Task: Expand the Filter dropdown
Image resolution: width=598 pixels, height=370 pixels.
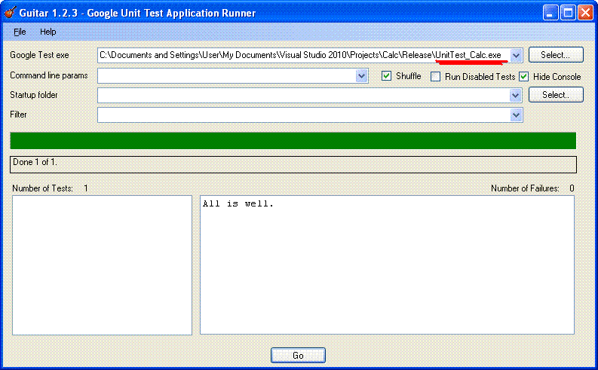Action: tap(516, 115)
